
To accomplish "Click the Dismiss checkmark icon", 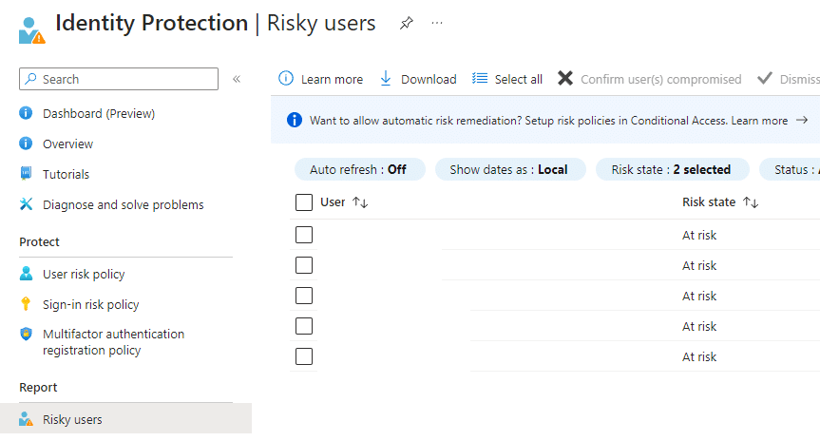I will 765,79.
